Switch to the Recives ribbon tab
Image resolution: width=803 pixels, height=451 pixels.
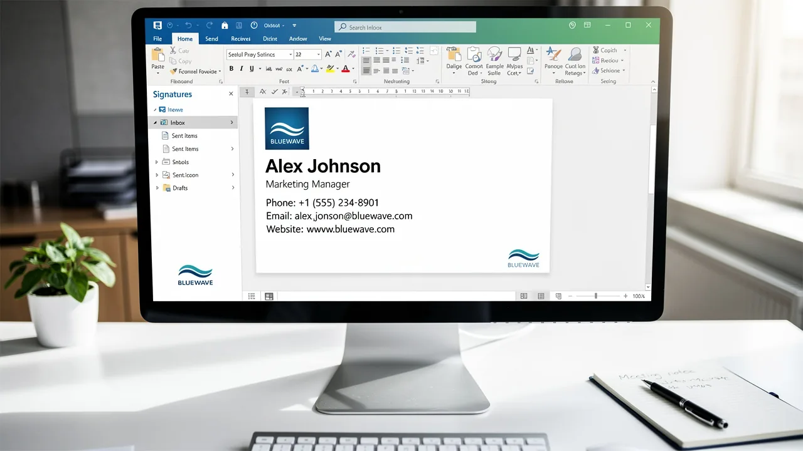(241, 39)
